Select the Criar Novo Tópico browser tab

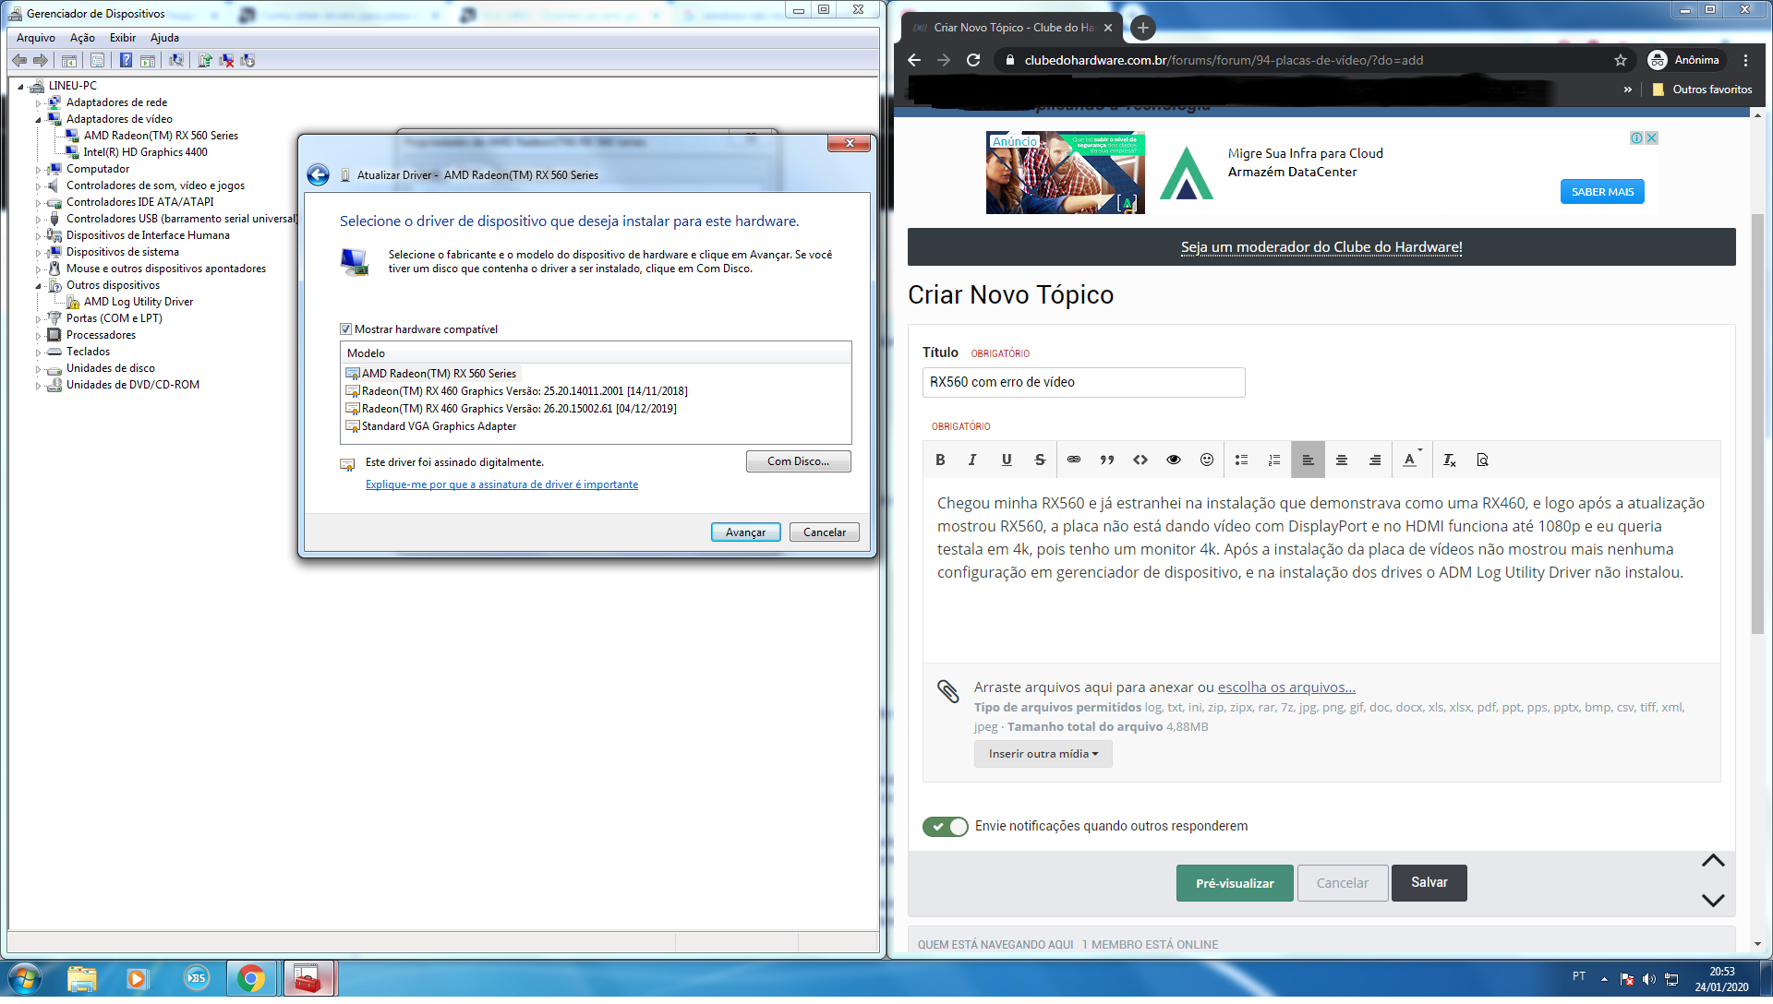(x=1011, y=28)
